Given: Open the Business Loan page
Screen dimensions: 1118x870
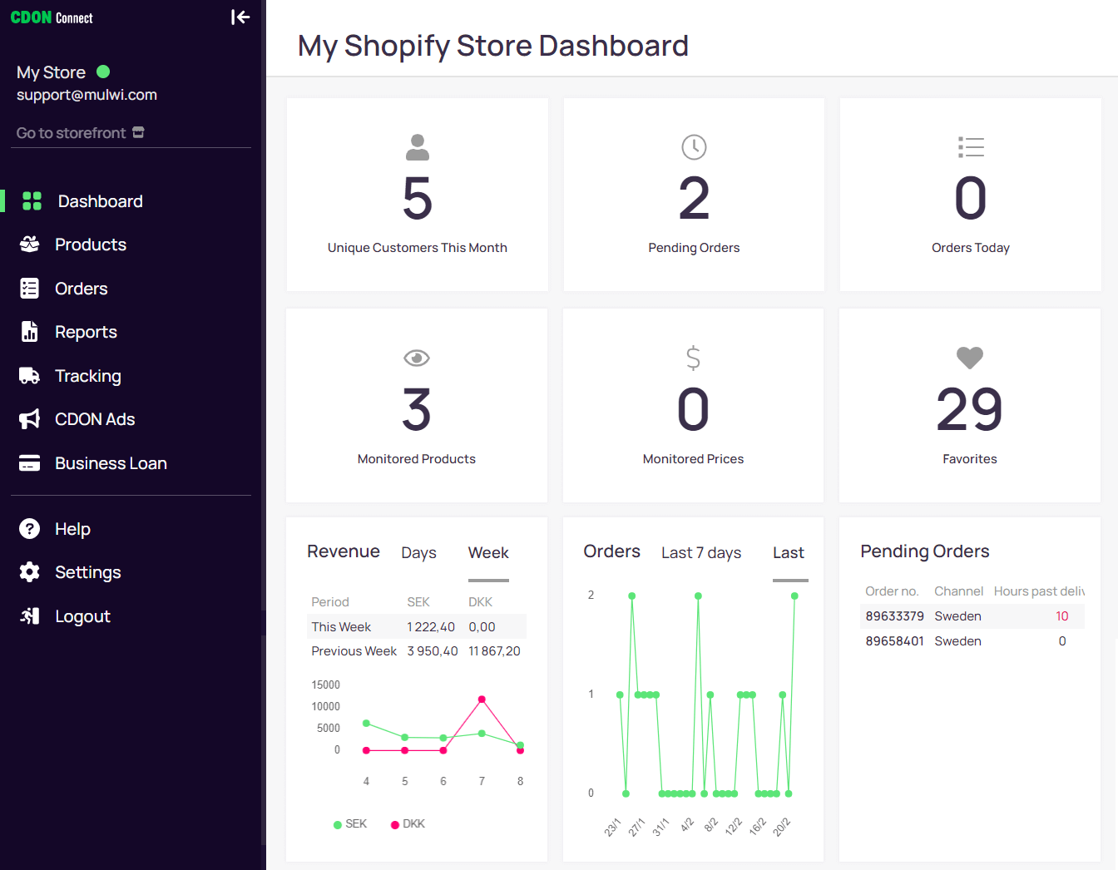Looking at the screenshot, I should (x=111, y=463).
